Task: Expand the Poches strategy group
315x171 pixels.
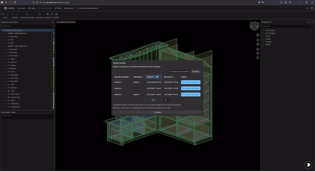Action: click(263, 36)
